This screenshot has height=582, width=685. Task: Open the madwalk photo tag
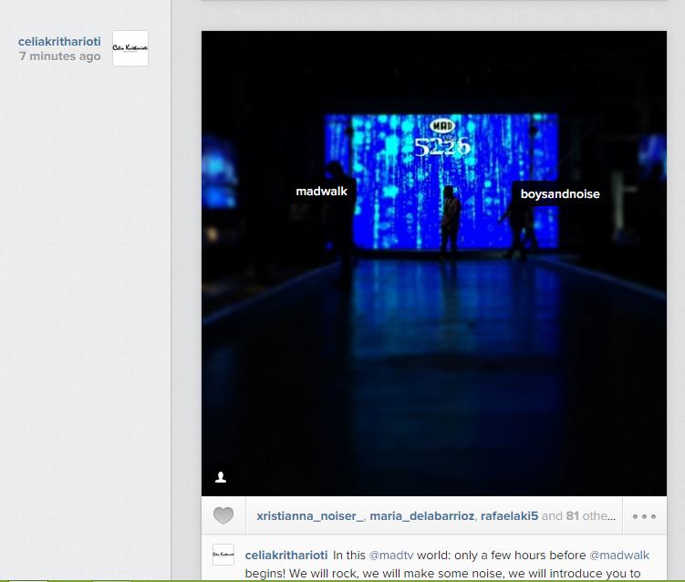(322, 192)
